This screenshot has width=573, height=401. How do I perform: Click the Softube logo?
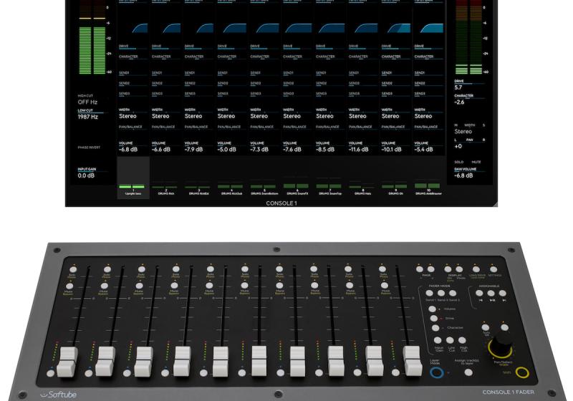point(59,395)
